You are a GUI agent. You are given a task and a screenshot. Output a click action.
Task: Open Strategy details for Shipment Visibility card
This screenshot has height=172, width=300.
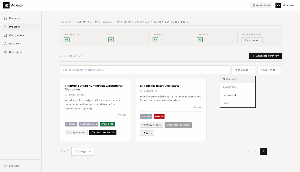click(76, 132)
